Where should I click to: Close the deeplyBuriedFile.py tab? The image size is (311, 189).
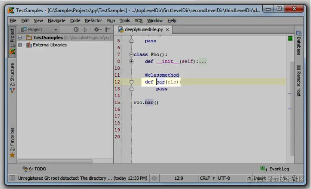pos(168,30)
